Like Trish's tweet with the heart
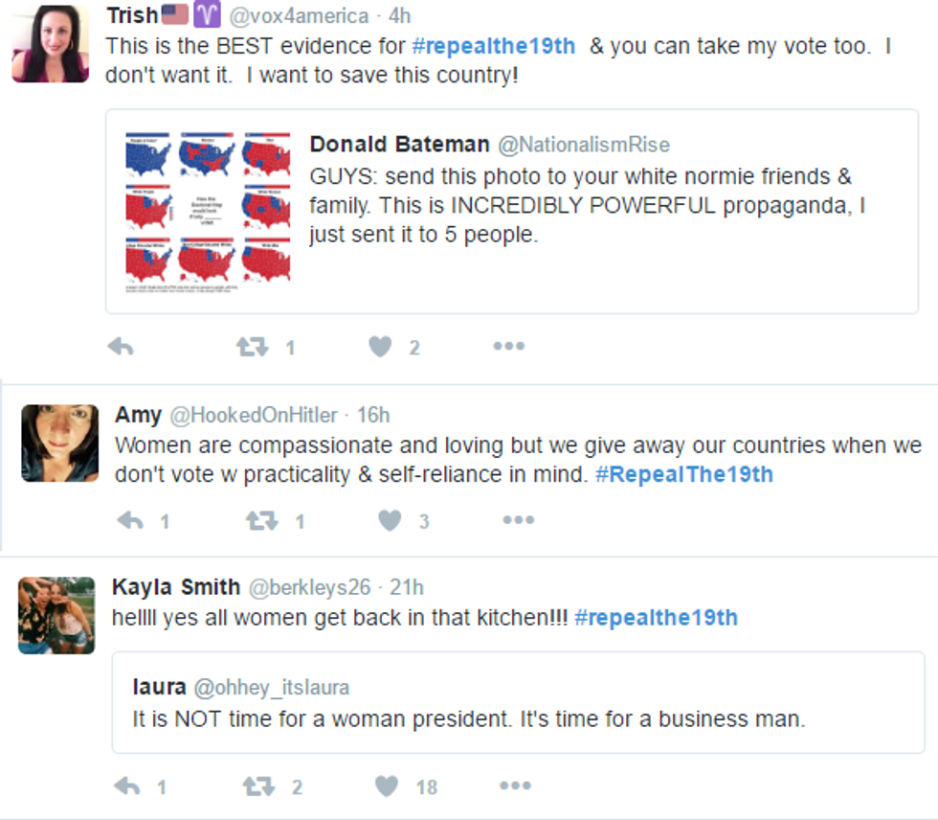The height and width of the screenshot is (820, 938). [x=380, y=347]
